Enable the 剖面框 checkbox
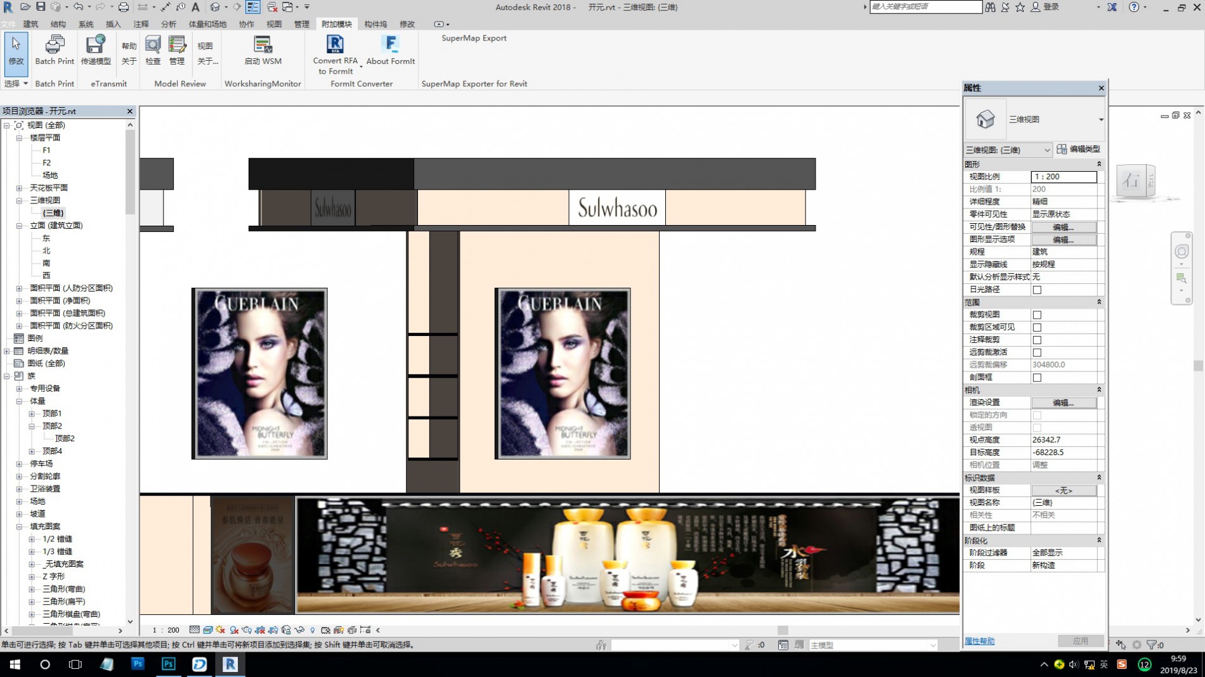Screen dimensions: 1205x677 [x=1037, y=377]
